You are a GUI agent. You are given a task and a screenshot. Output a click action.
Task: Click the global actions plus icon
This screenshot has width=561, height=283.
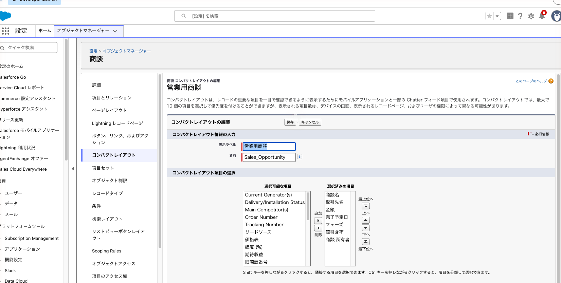point(510,16)
